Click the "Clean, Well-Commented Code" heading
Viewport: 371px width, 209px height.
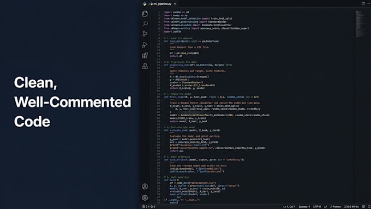tap(73, 102)
